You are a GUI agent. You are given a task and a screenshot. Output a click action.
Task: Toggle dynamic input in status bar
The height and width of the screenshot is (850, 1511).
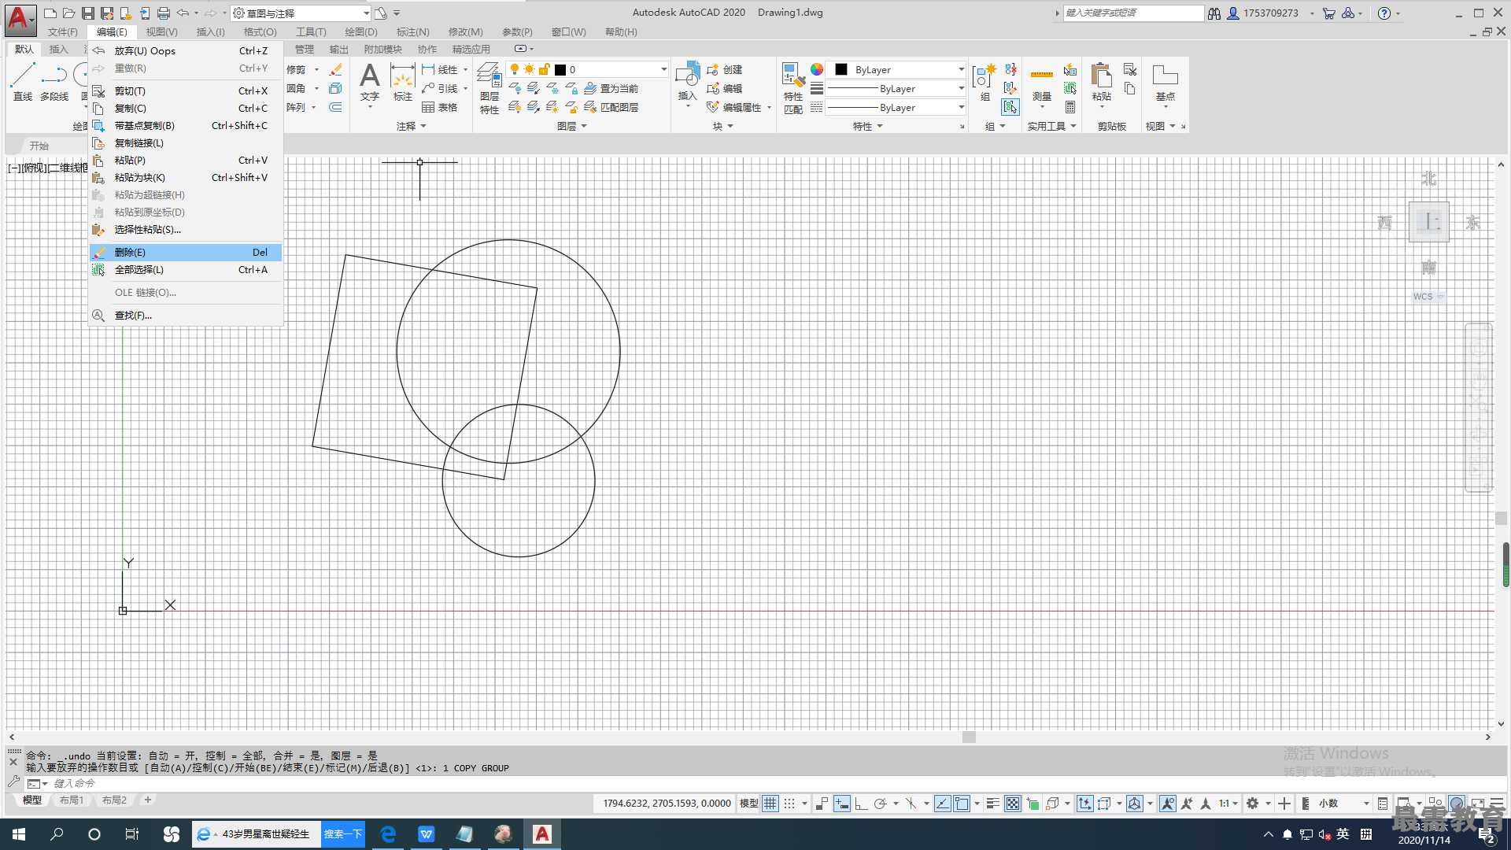tap(842, 804)
